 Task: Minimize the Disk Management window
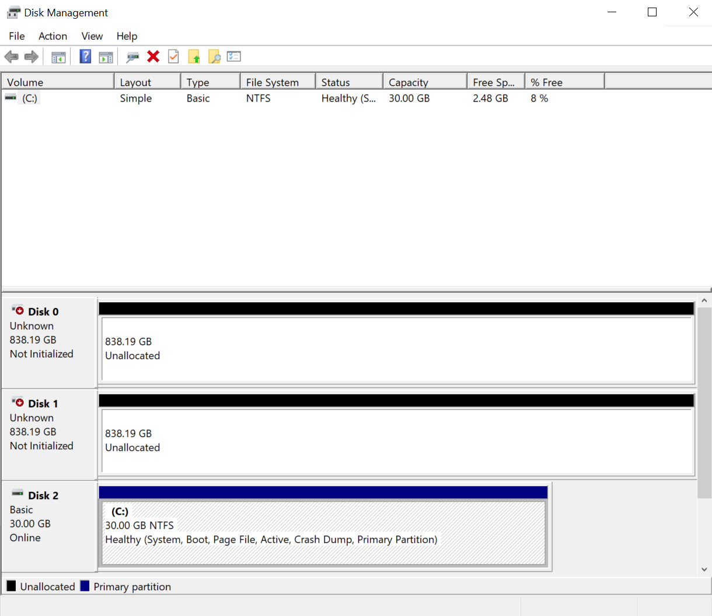pos(612,12)
